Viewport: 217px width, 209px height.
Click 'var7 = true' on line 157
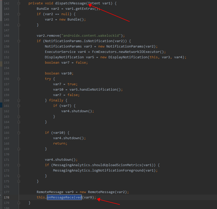click(65, 84)
